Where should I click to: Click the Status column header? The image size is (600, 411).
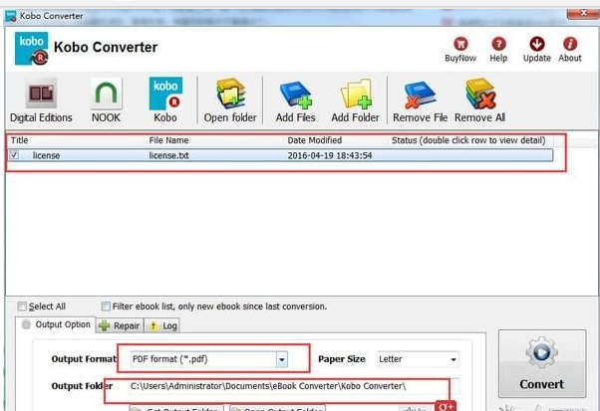click(x=468, y=140)
